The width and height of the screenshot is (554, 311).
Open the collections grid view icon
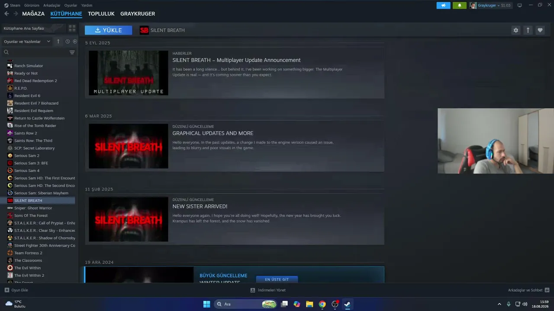[72, 28]
